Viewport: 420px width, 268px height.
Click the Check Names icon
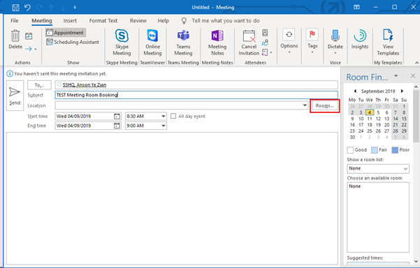click(265, 43)
